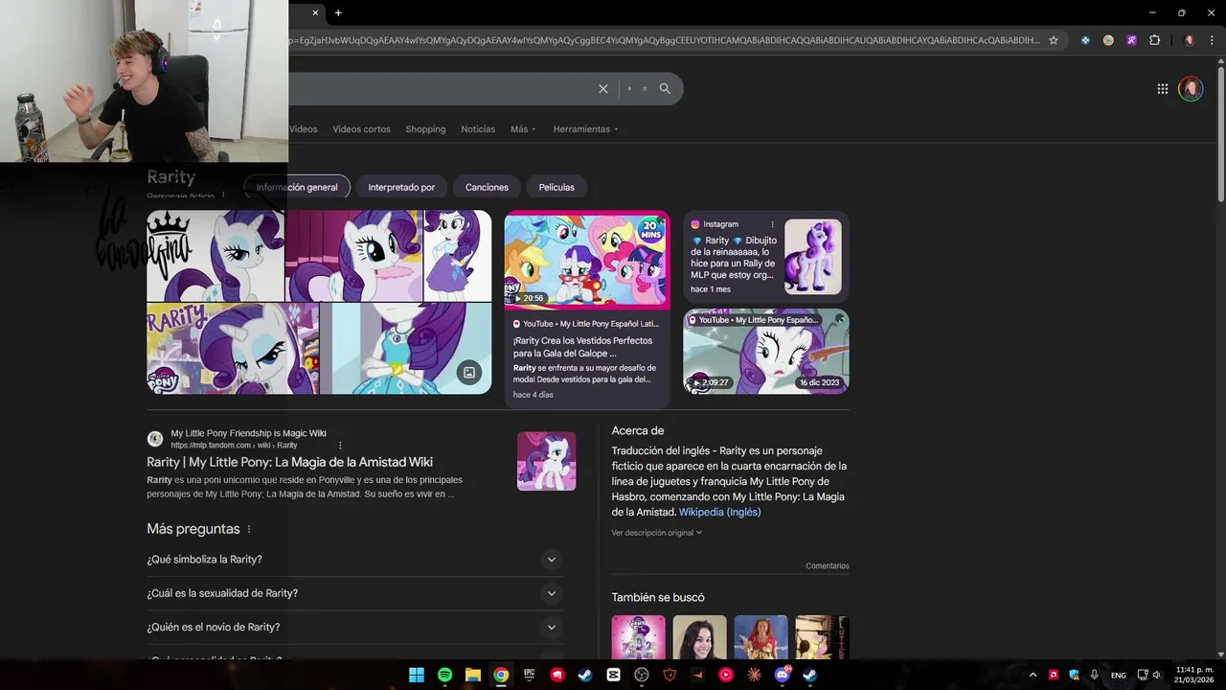This screenshot has width=1226, height=690.
Task: Open Spotify from the taskbar
Action: pyautogui.click(x=444, y=675)
